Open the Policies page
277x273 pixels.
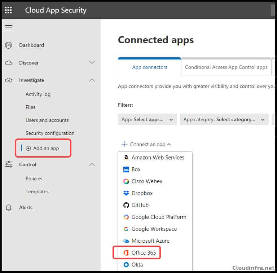click(x=34, y=179)
